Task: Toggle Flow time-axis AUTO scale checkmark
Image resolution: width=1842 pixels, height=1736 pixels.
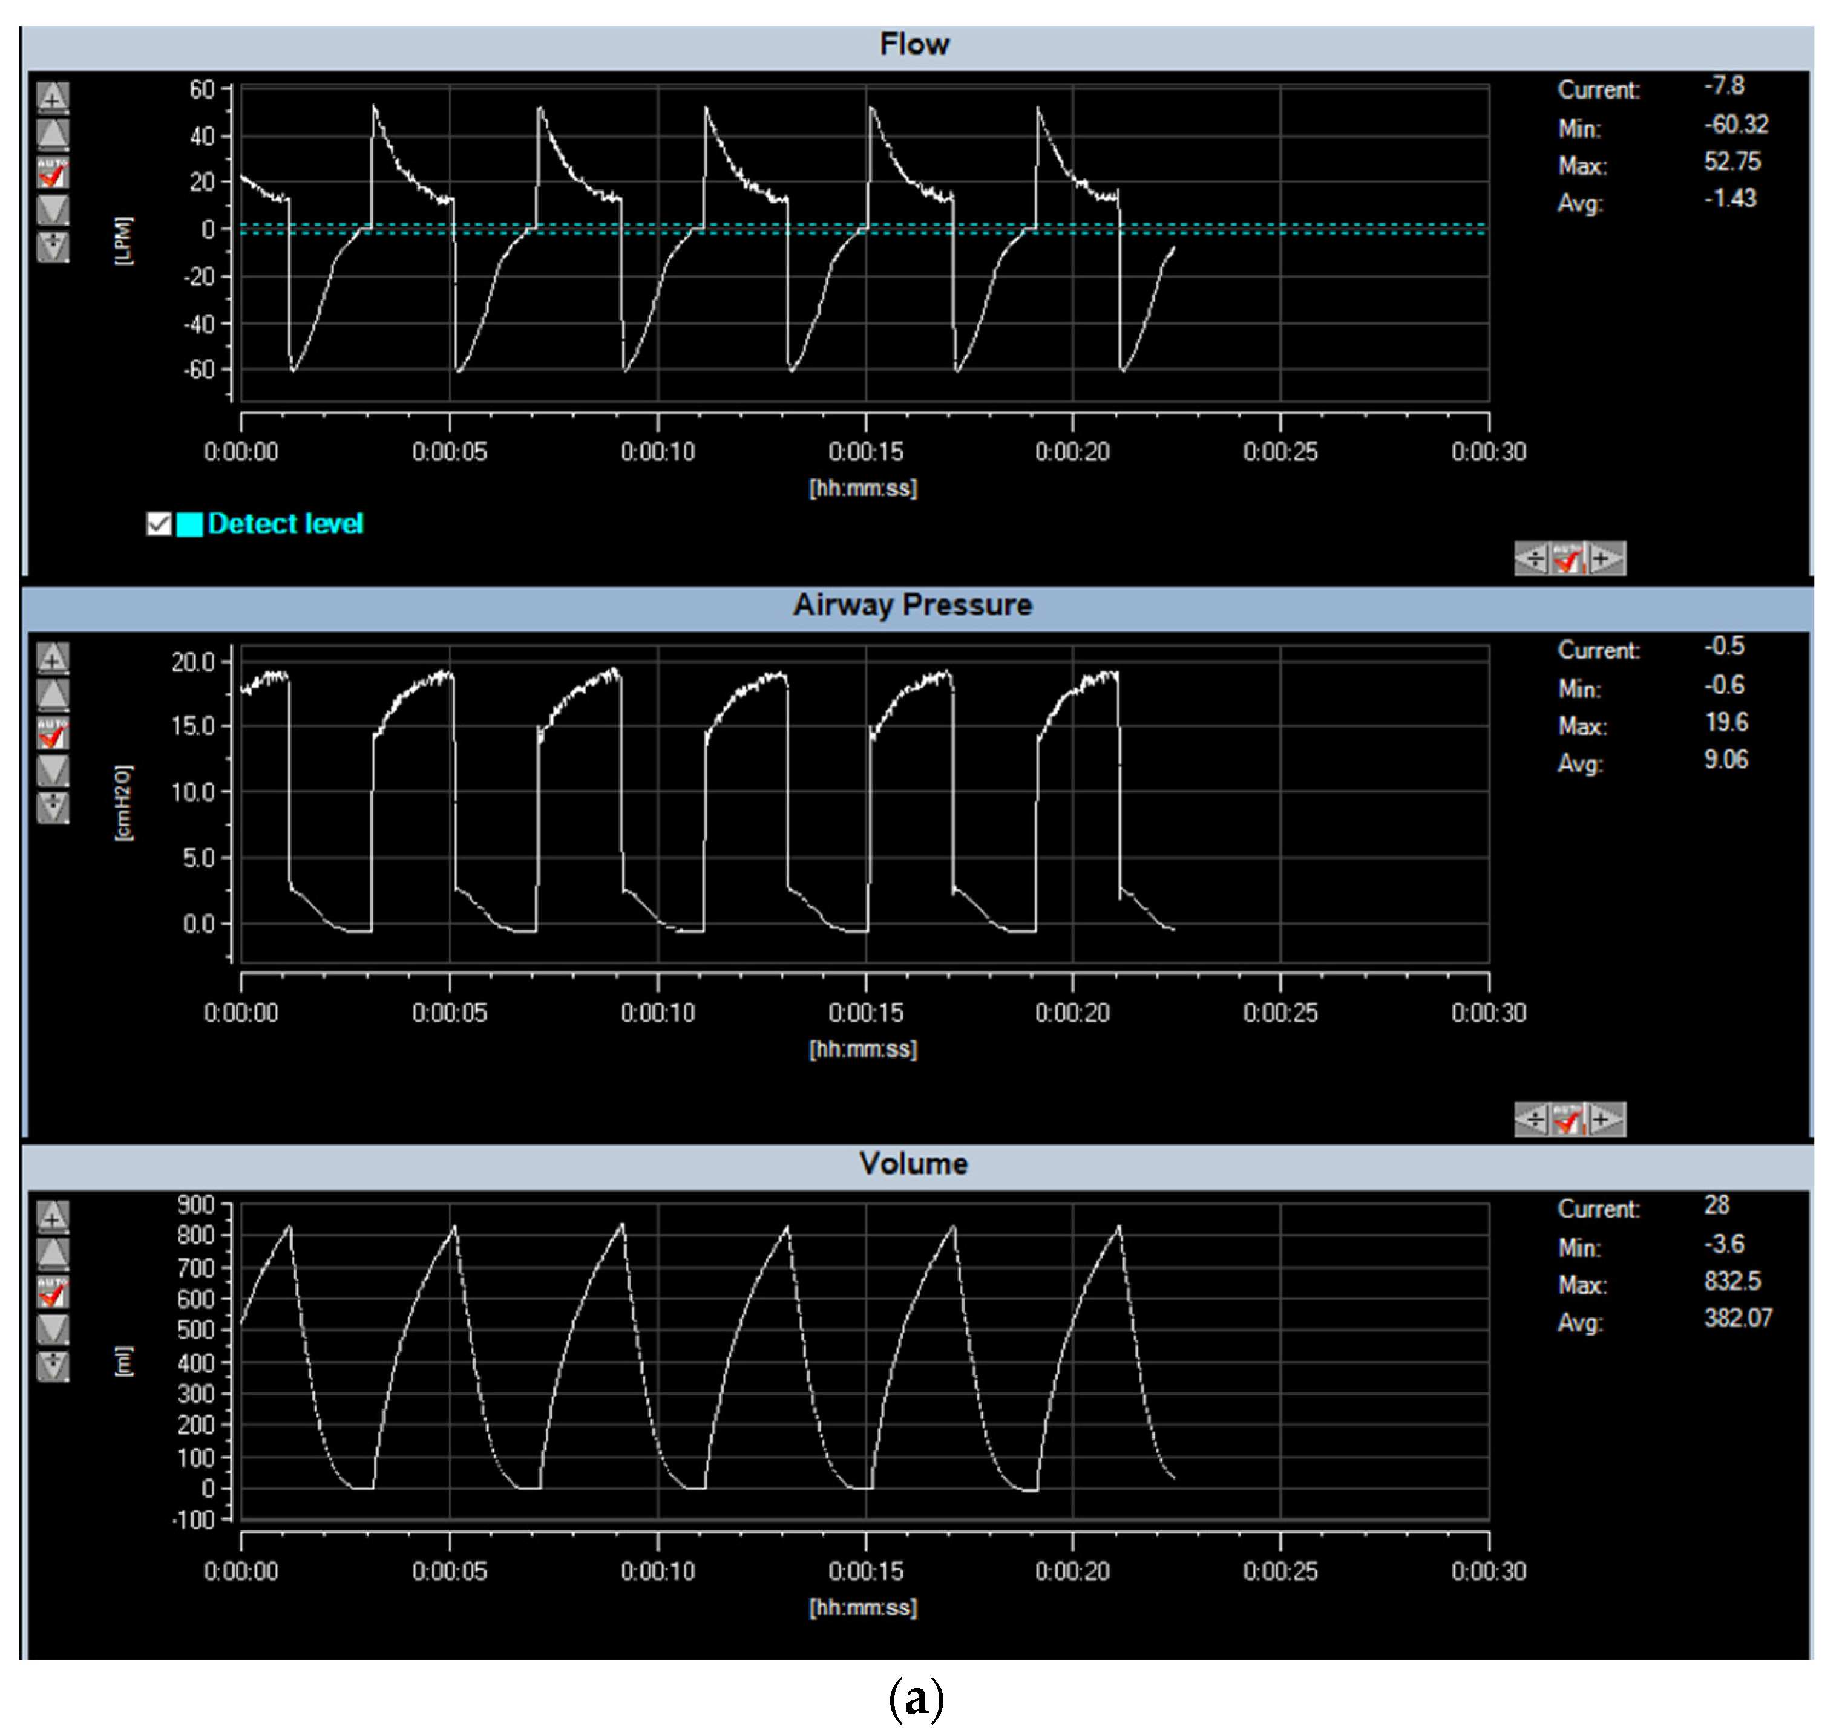Action: point(1568,558)
